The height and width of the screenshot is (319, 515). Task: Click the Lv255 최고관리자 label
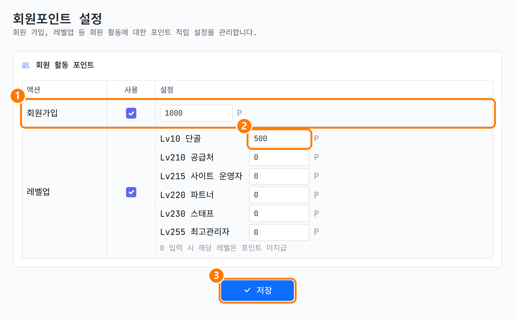[195, 232]
